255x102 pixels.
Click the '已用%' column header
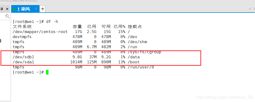tap(119, 26)
